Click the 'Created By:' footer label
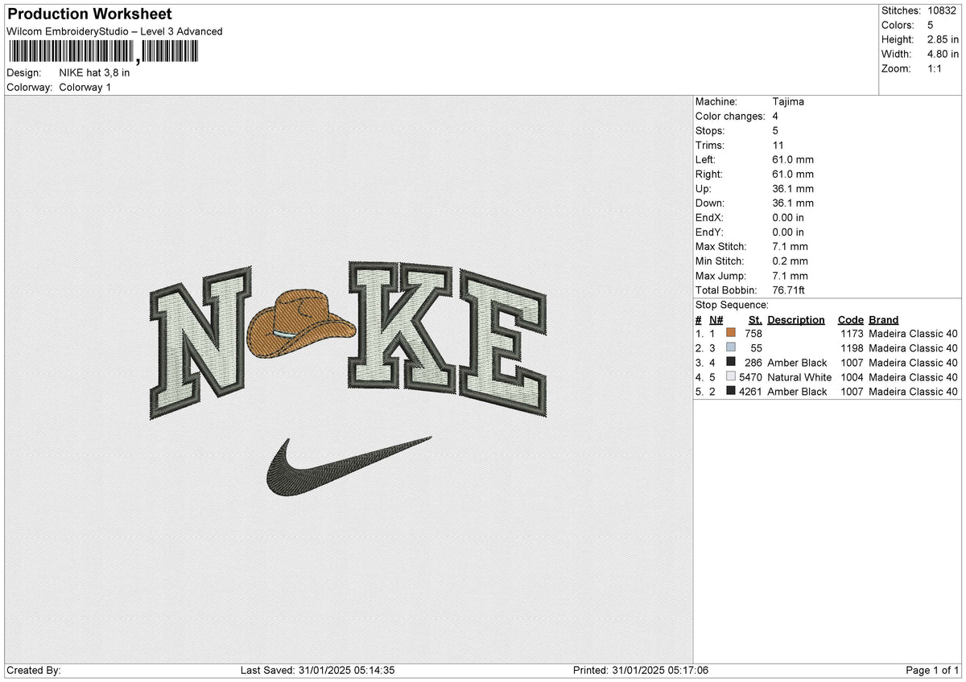Screen dimensions: 966x682 coord(33,671)
